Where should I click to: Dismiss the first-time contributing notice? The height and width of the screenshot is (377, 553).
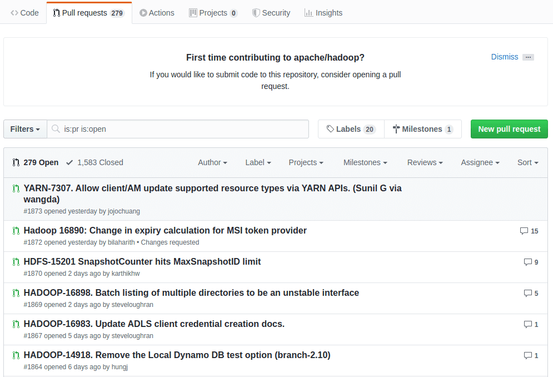click(504, 57)
